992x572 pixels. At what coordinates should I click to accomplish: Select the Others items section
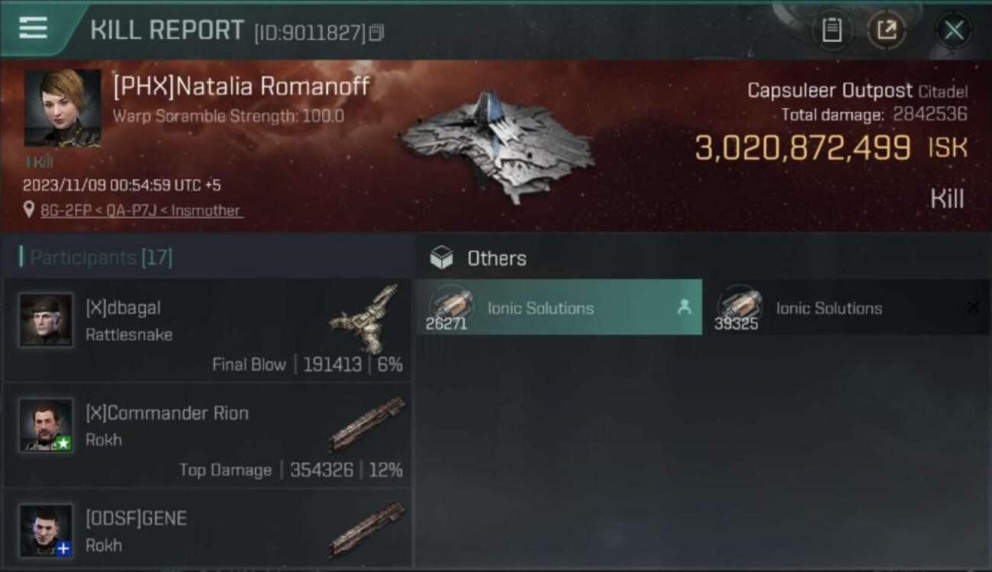[x=496, y=259]
